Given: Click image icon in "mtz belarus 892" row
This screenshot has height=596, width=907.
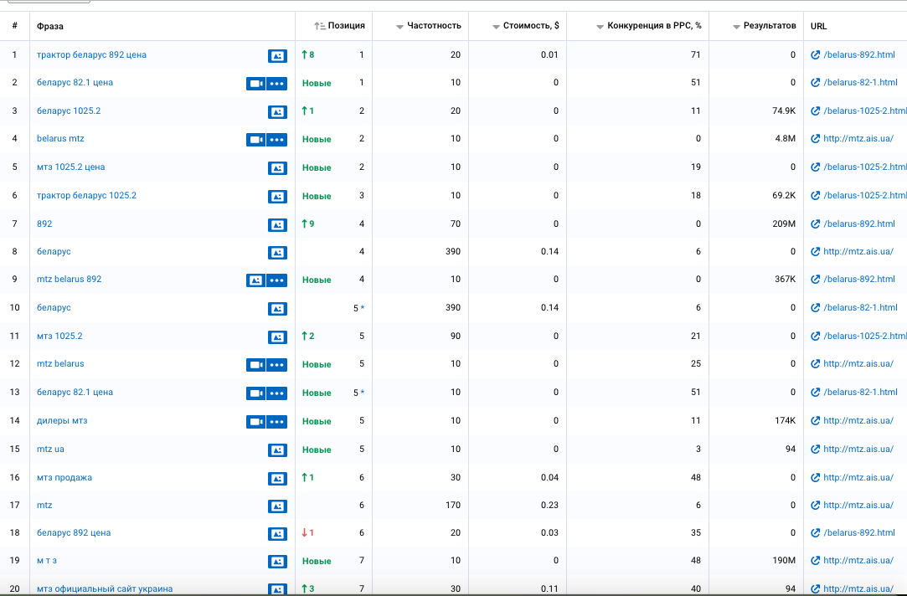Looking at the screenshot, I should 255,280.
